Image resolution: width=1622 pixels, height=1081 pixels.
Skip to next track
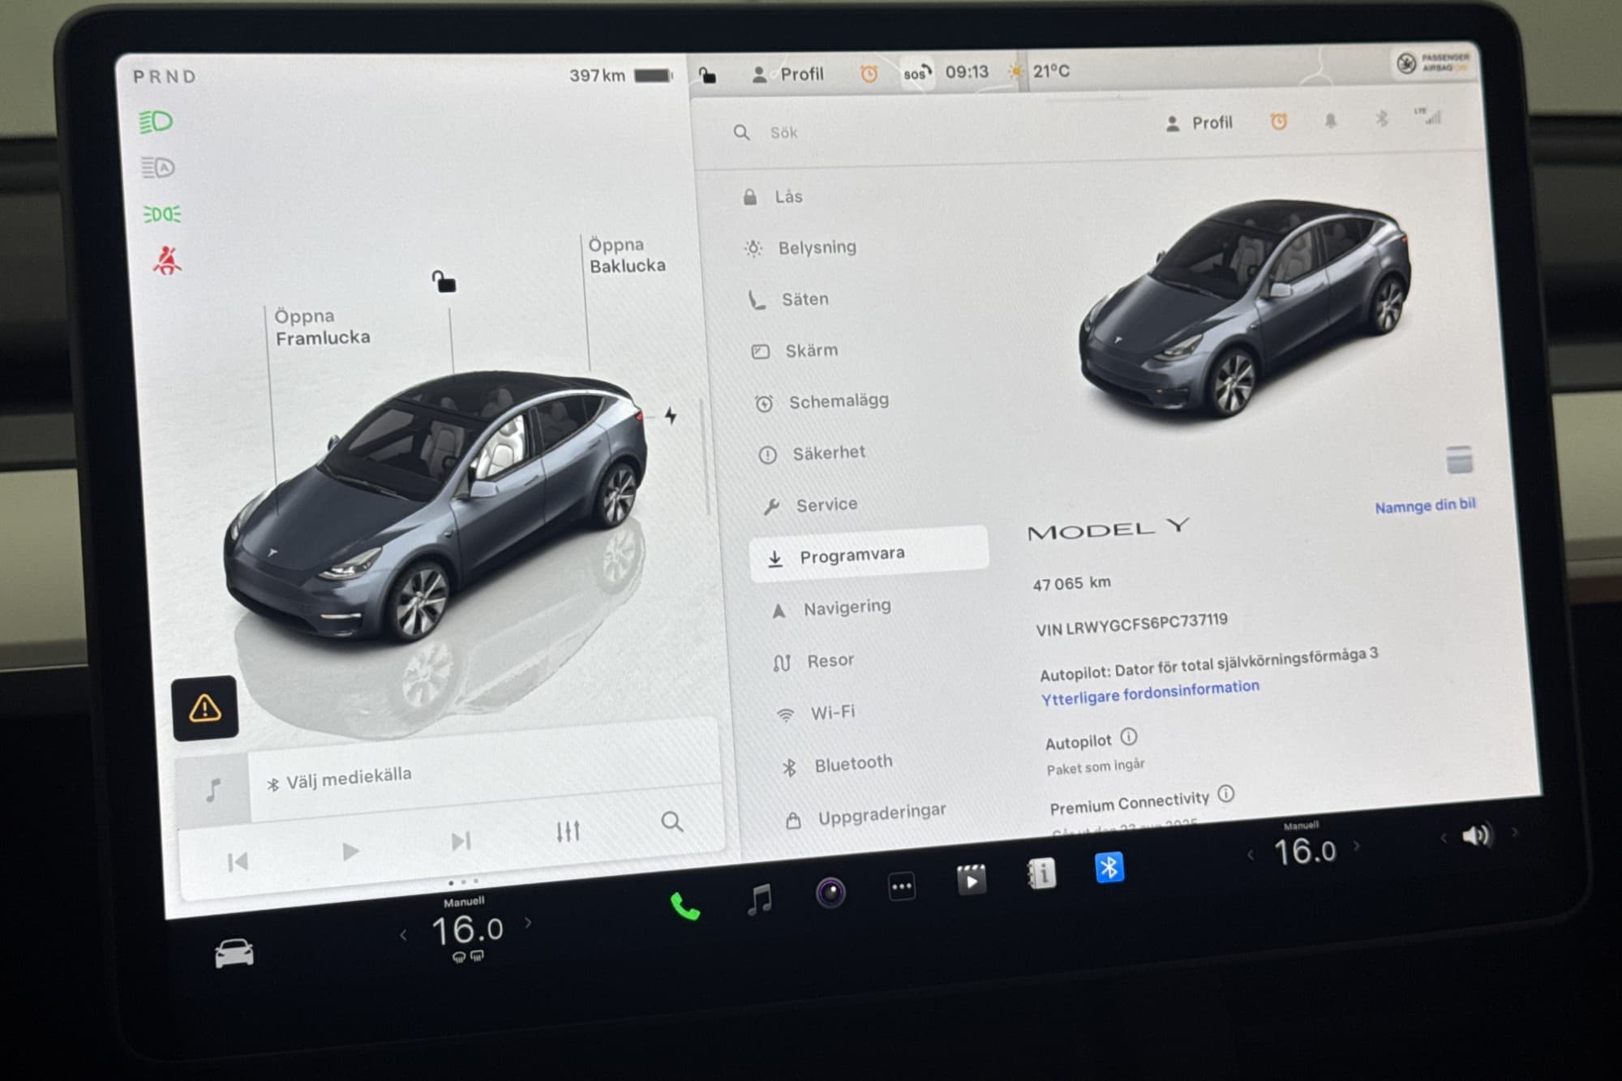461,841
